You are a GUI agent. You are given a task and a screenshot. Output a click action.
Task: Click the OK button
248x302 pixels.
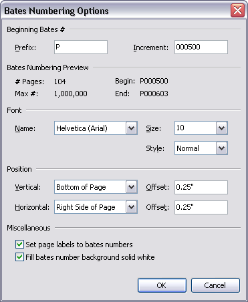[162, 285]
